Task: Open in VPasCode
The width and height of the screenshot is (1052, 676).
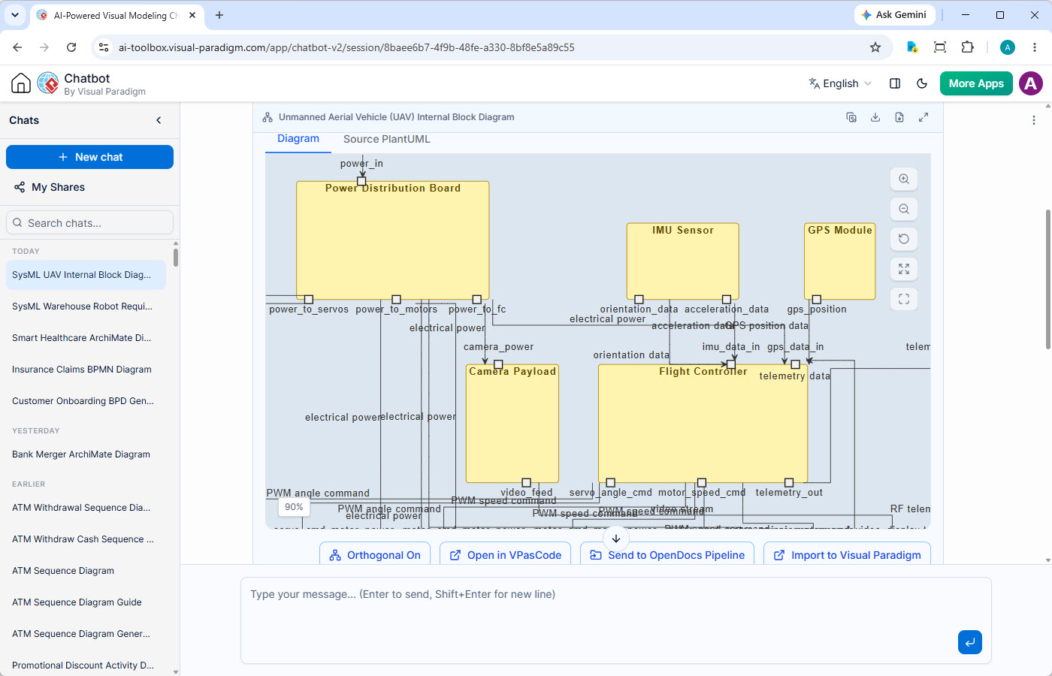Action: pyautogui.click(x=506, y=555)
